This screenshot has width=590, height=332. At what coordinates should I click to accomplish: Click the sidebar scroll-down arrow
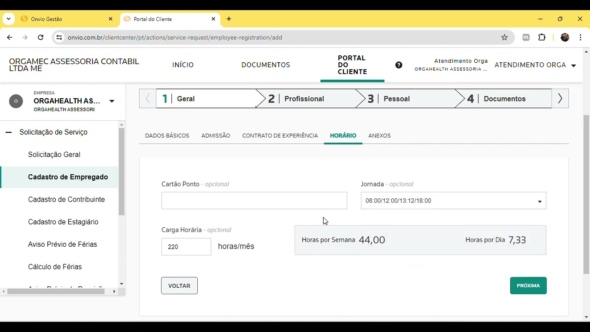[x=122, y=284]
